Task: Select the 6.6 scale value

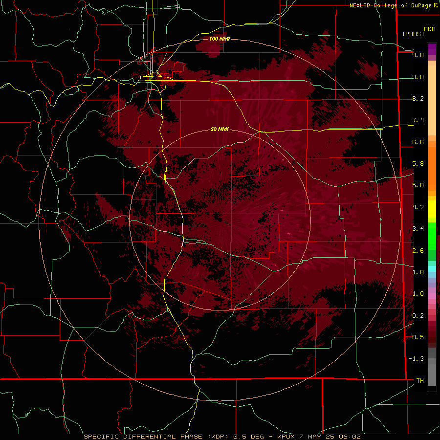Action: (x=418, y=142)
